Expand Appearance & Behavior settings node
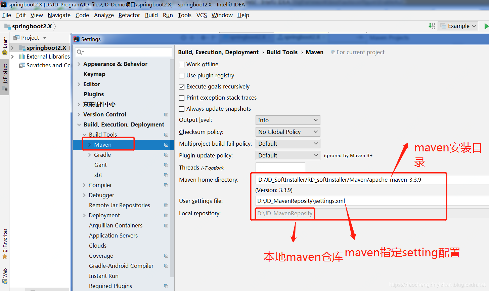 [x=79, y=64]
